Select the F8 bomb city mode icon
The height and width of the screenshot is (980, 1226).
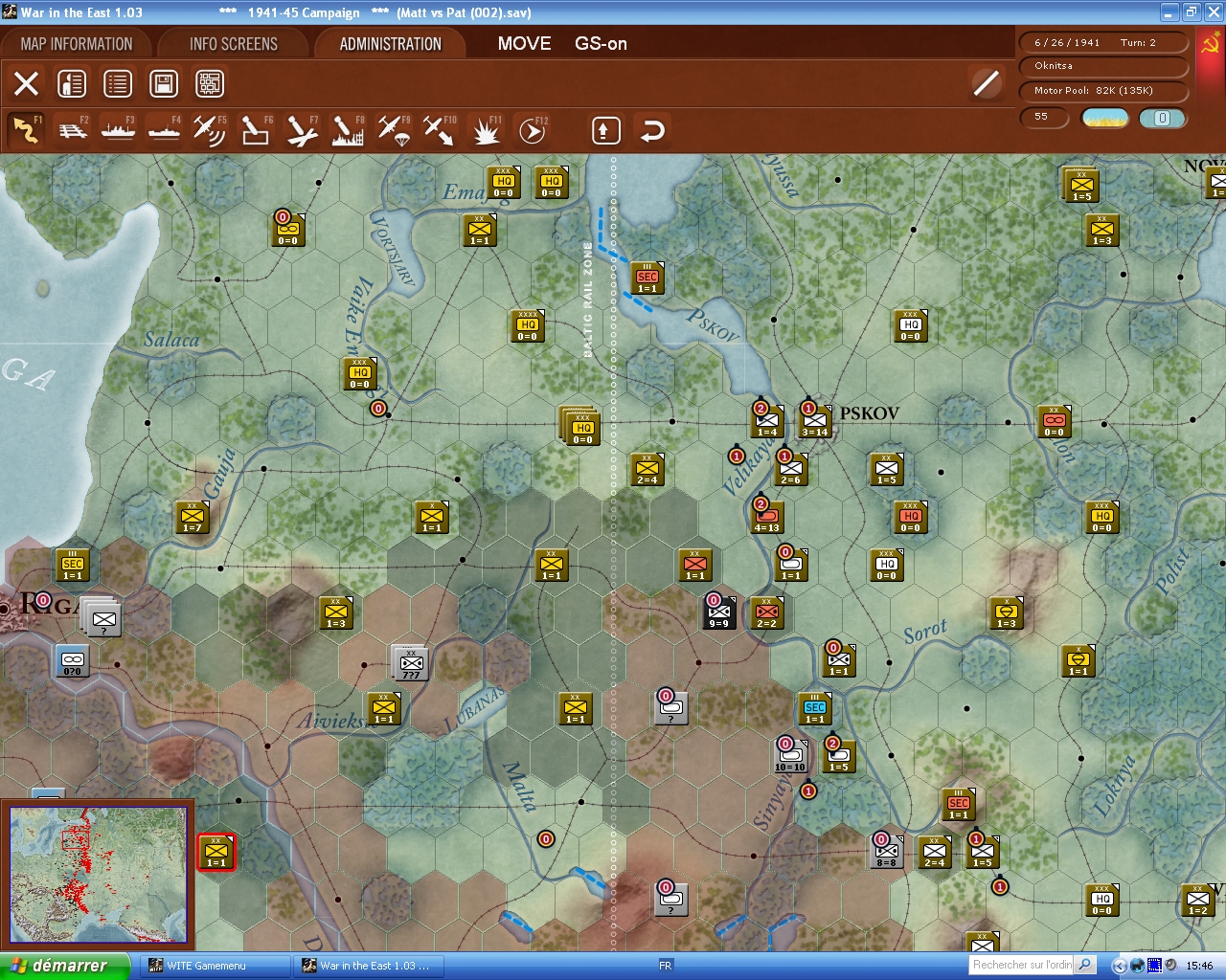tap(348, 130)
